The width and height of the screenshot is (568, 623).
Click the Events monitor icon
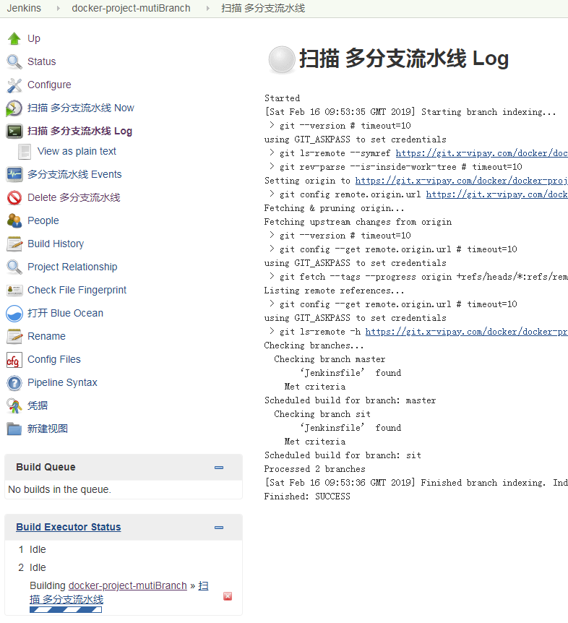(14, 174)
